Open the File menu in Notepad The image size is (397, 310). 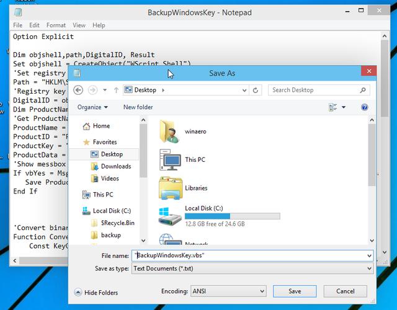click(x=17, y=25)
